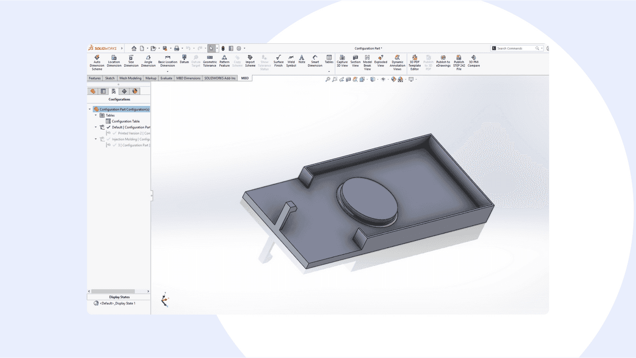Image resolution: width=636 pixels, height=358 pixels.
Task: Open the SOLIDWORKS Add-Ins tab
Action: [x=220, y=78]
